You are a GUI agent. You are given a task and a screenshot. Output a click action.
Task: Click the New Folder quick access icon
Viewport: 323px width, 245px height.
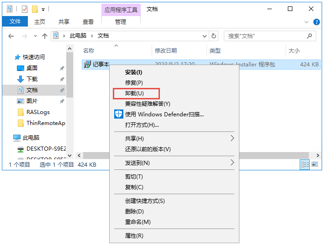tap(35, 9)
